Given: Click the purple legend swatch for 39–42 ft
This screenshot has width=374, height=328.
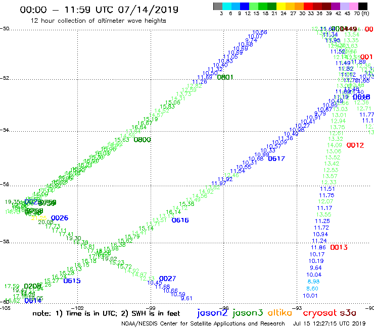Looking at the screenshot, I should coord(335,6).
